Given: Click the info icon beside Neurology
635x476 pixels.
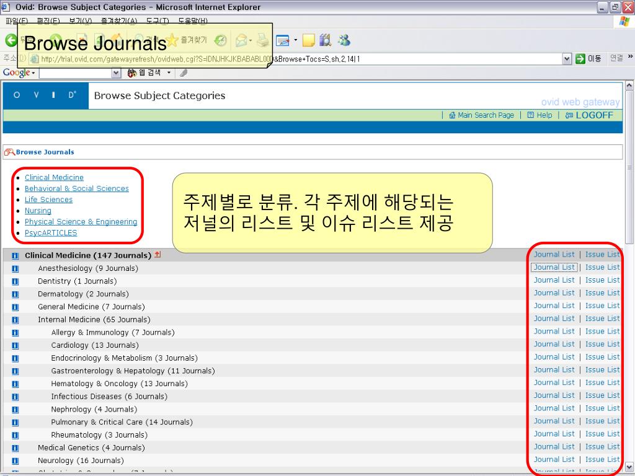Looking at the screenshot, I should 16,461.
